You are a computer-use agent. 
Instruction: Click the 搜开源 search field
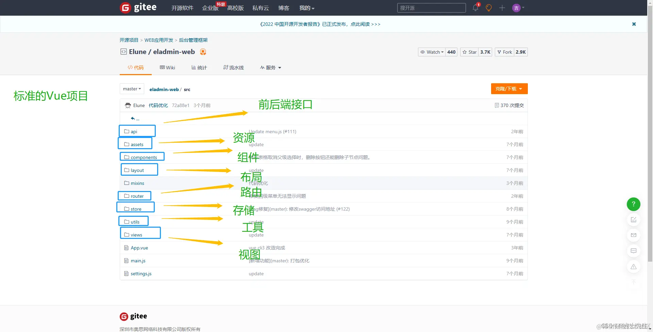(431, 8)
